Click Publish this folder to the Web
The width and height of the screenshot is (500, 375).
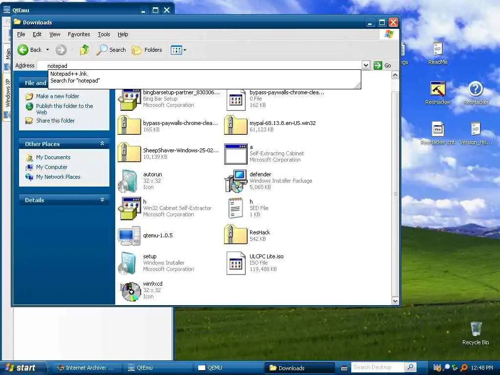point(64,109)
